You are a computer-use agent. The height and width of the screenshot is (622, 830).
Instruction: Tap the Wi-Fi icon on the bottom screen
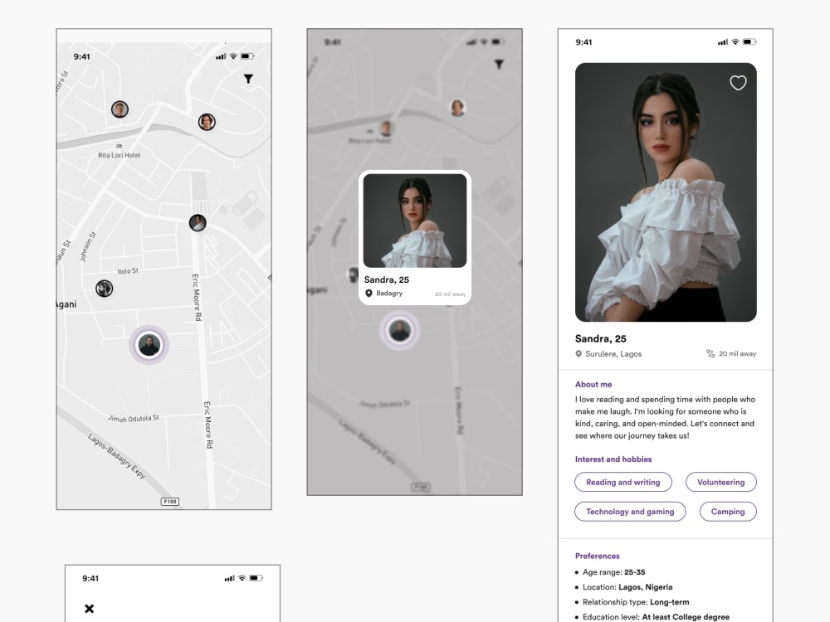click(x=242, y=578)
